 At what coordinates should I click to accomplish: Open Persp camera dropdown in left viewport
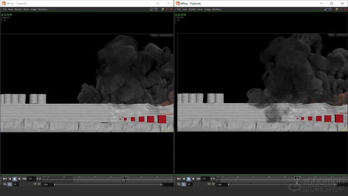point(154,35)
